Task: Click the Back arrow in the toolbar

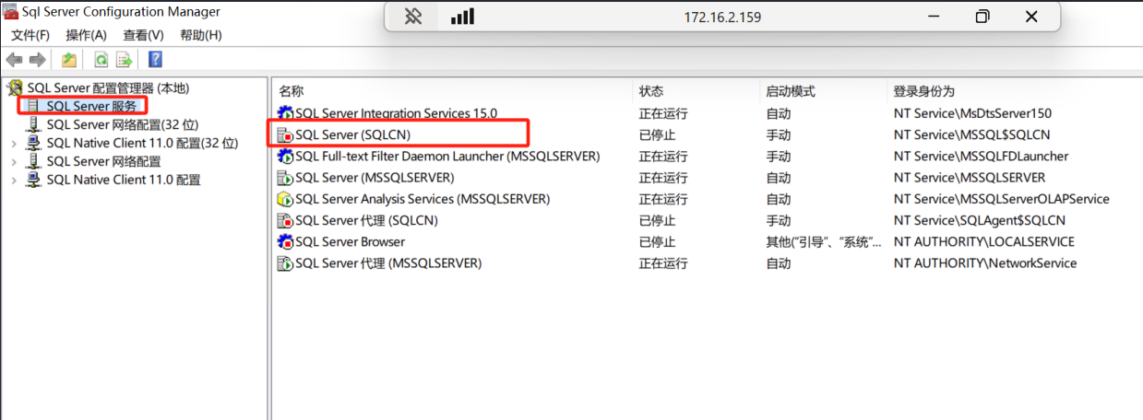Action: (x=14, y=60)
